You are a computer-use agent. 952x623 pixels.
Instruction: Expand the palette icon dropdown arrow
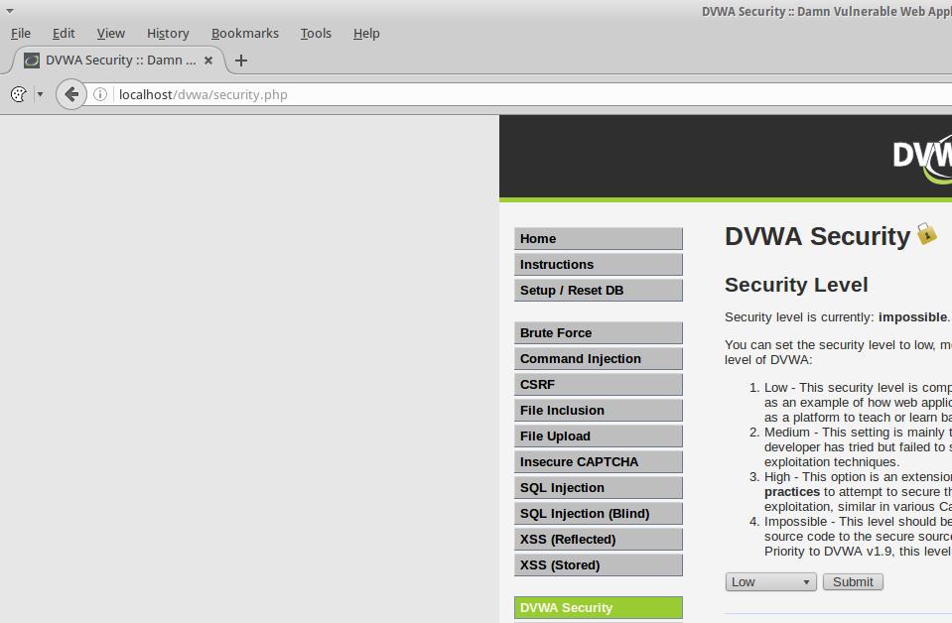[40, 94]
